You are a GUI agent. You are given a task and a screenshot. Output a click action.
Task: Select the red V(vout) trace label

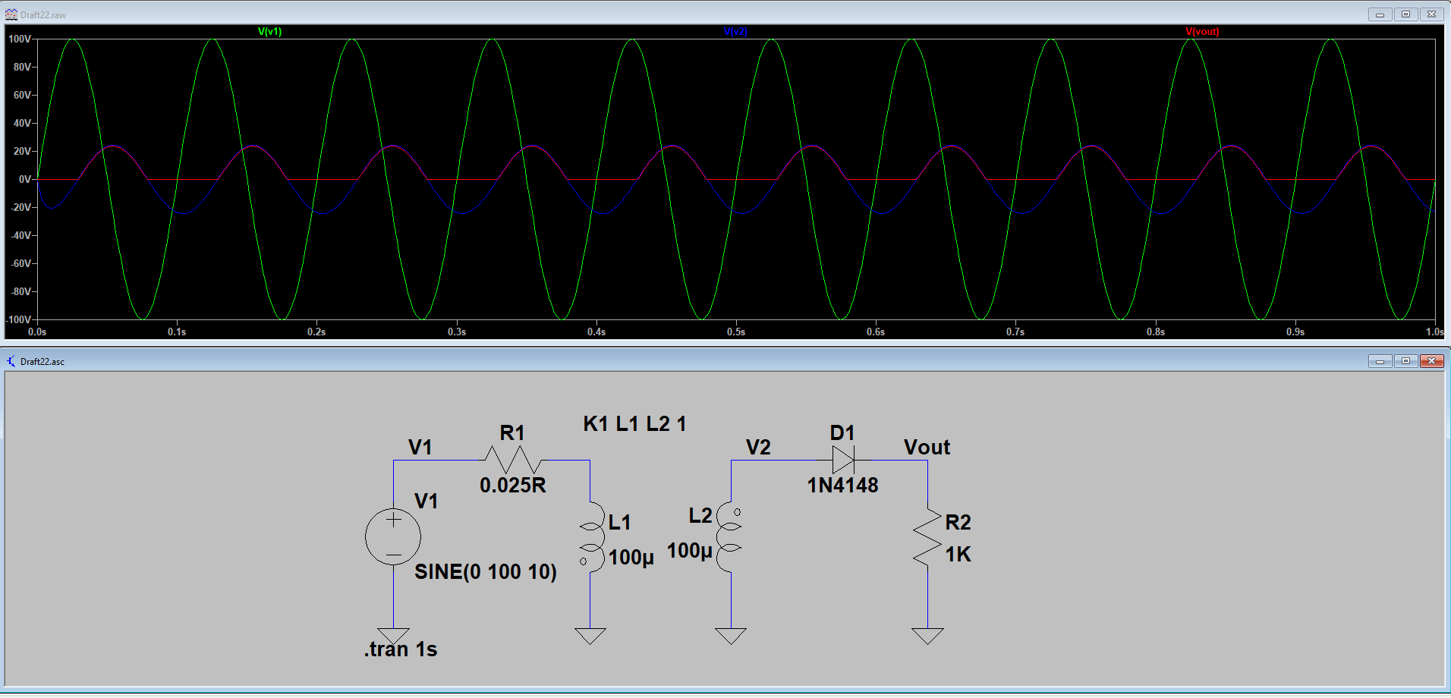click(1203, 32)
